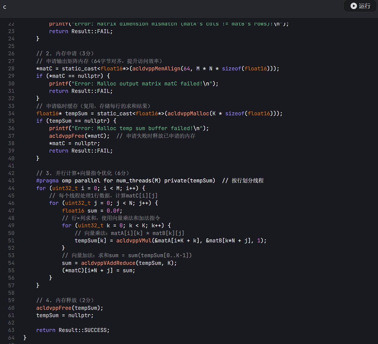Click the 'for (uint32_t k = 0' loop
The image size is (378, 344).
116,225
